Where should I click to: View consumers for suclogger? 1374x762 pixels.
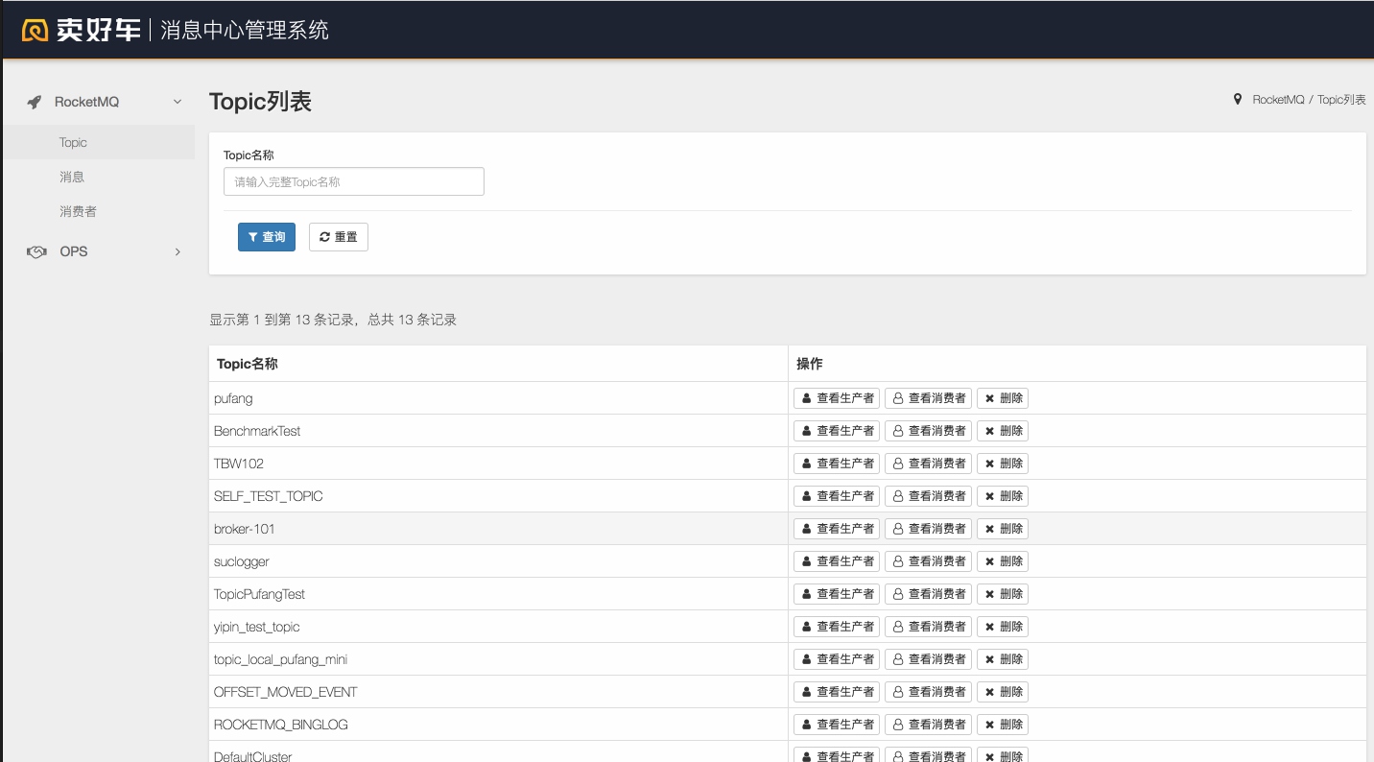[x=928, y=561]
